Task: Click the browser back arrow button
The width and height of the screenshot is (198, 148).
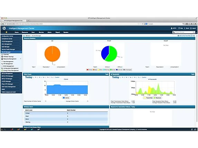Action: click(x=3, y=24)
